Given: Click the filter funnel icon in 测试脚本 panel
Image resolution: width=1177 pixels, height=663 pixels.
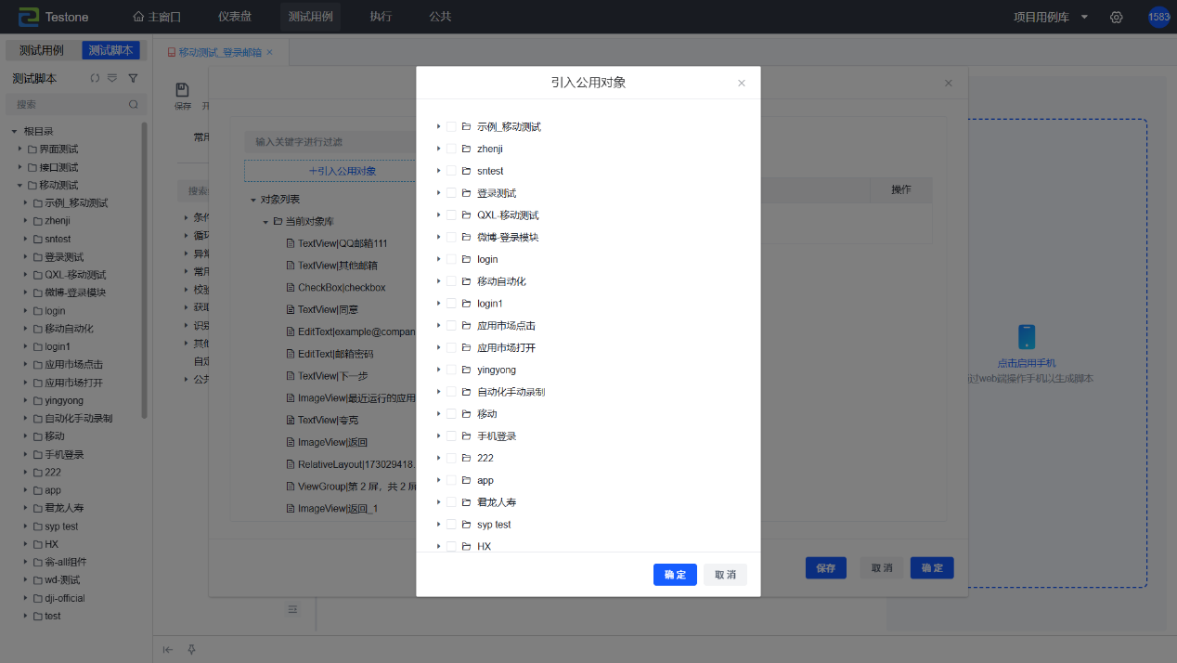Looking at the screenshot, I should [133, 79].
